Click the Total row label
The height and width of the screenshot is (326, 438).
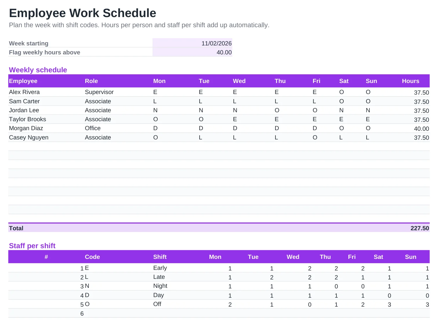[x=16, y=228]
